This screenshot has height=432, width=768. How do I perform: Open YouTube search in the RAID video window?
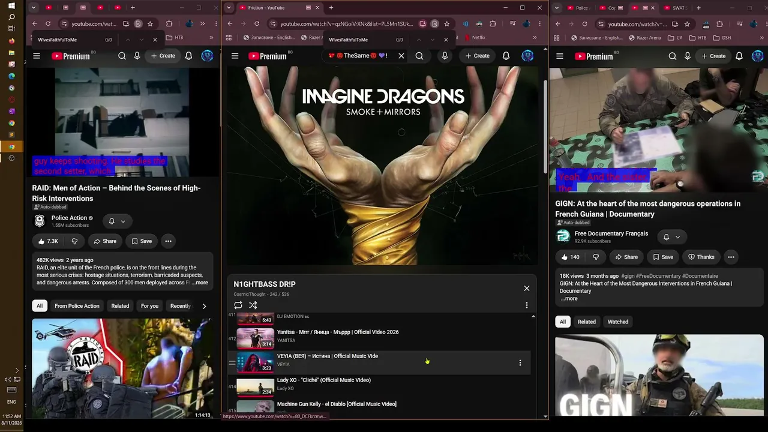[122, 56]
